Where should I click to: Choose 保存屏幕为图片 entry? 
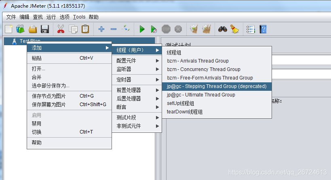69,105
